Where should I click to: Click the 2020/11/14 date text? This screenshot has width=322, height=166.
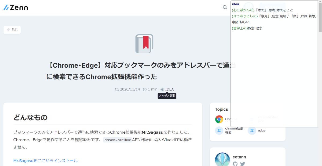coord(130,89)
